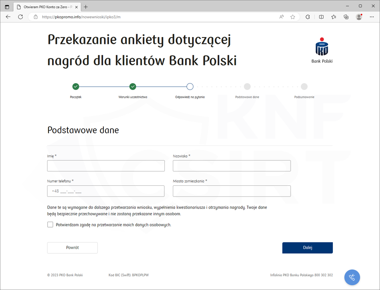Enable split screen view icon
The height and width of the screenshot is (290, 380).
[x=321, y=17]
